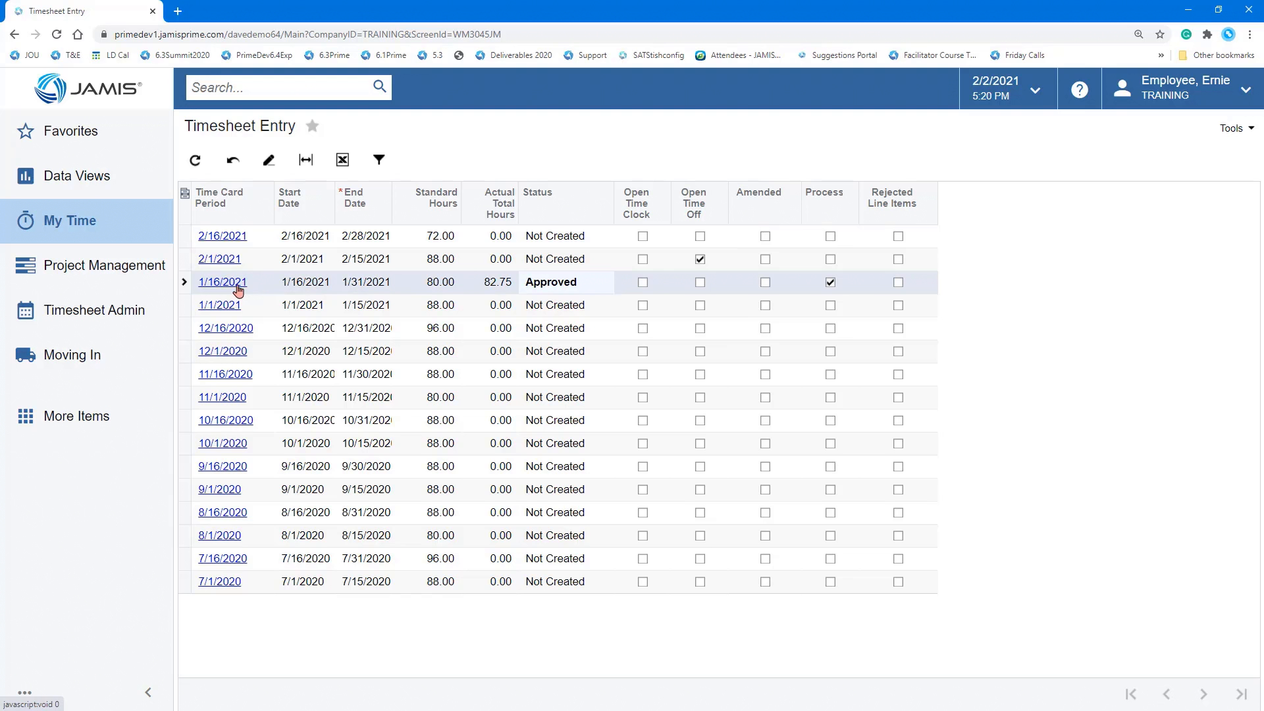Select the edit pencil icon
Image resolution: width=1264 pixels, height=711 pixels.
(269, 160)
